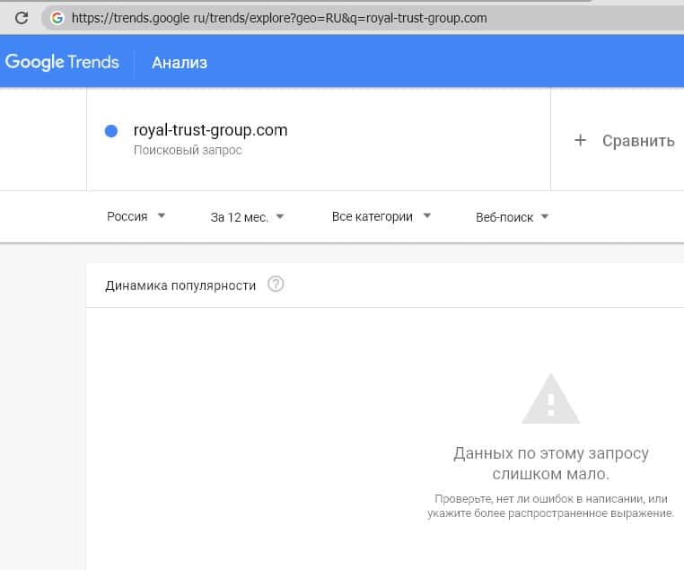684x570 pixels.
Task: Click the Поисковый запрос subtitle
Action: pyautogui.click(x=188, y=150)
